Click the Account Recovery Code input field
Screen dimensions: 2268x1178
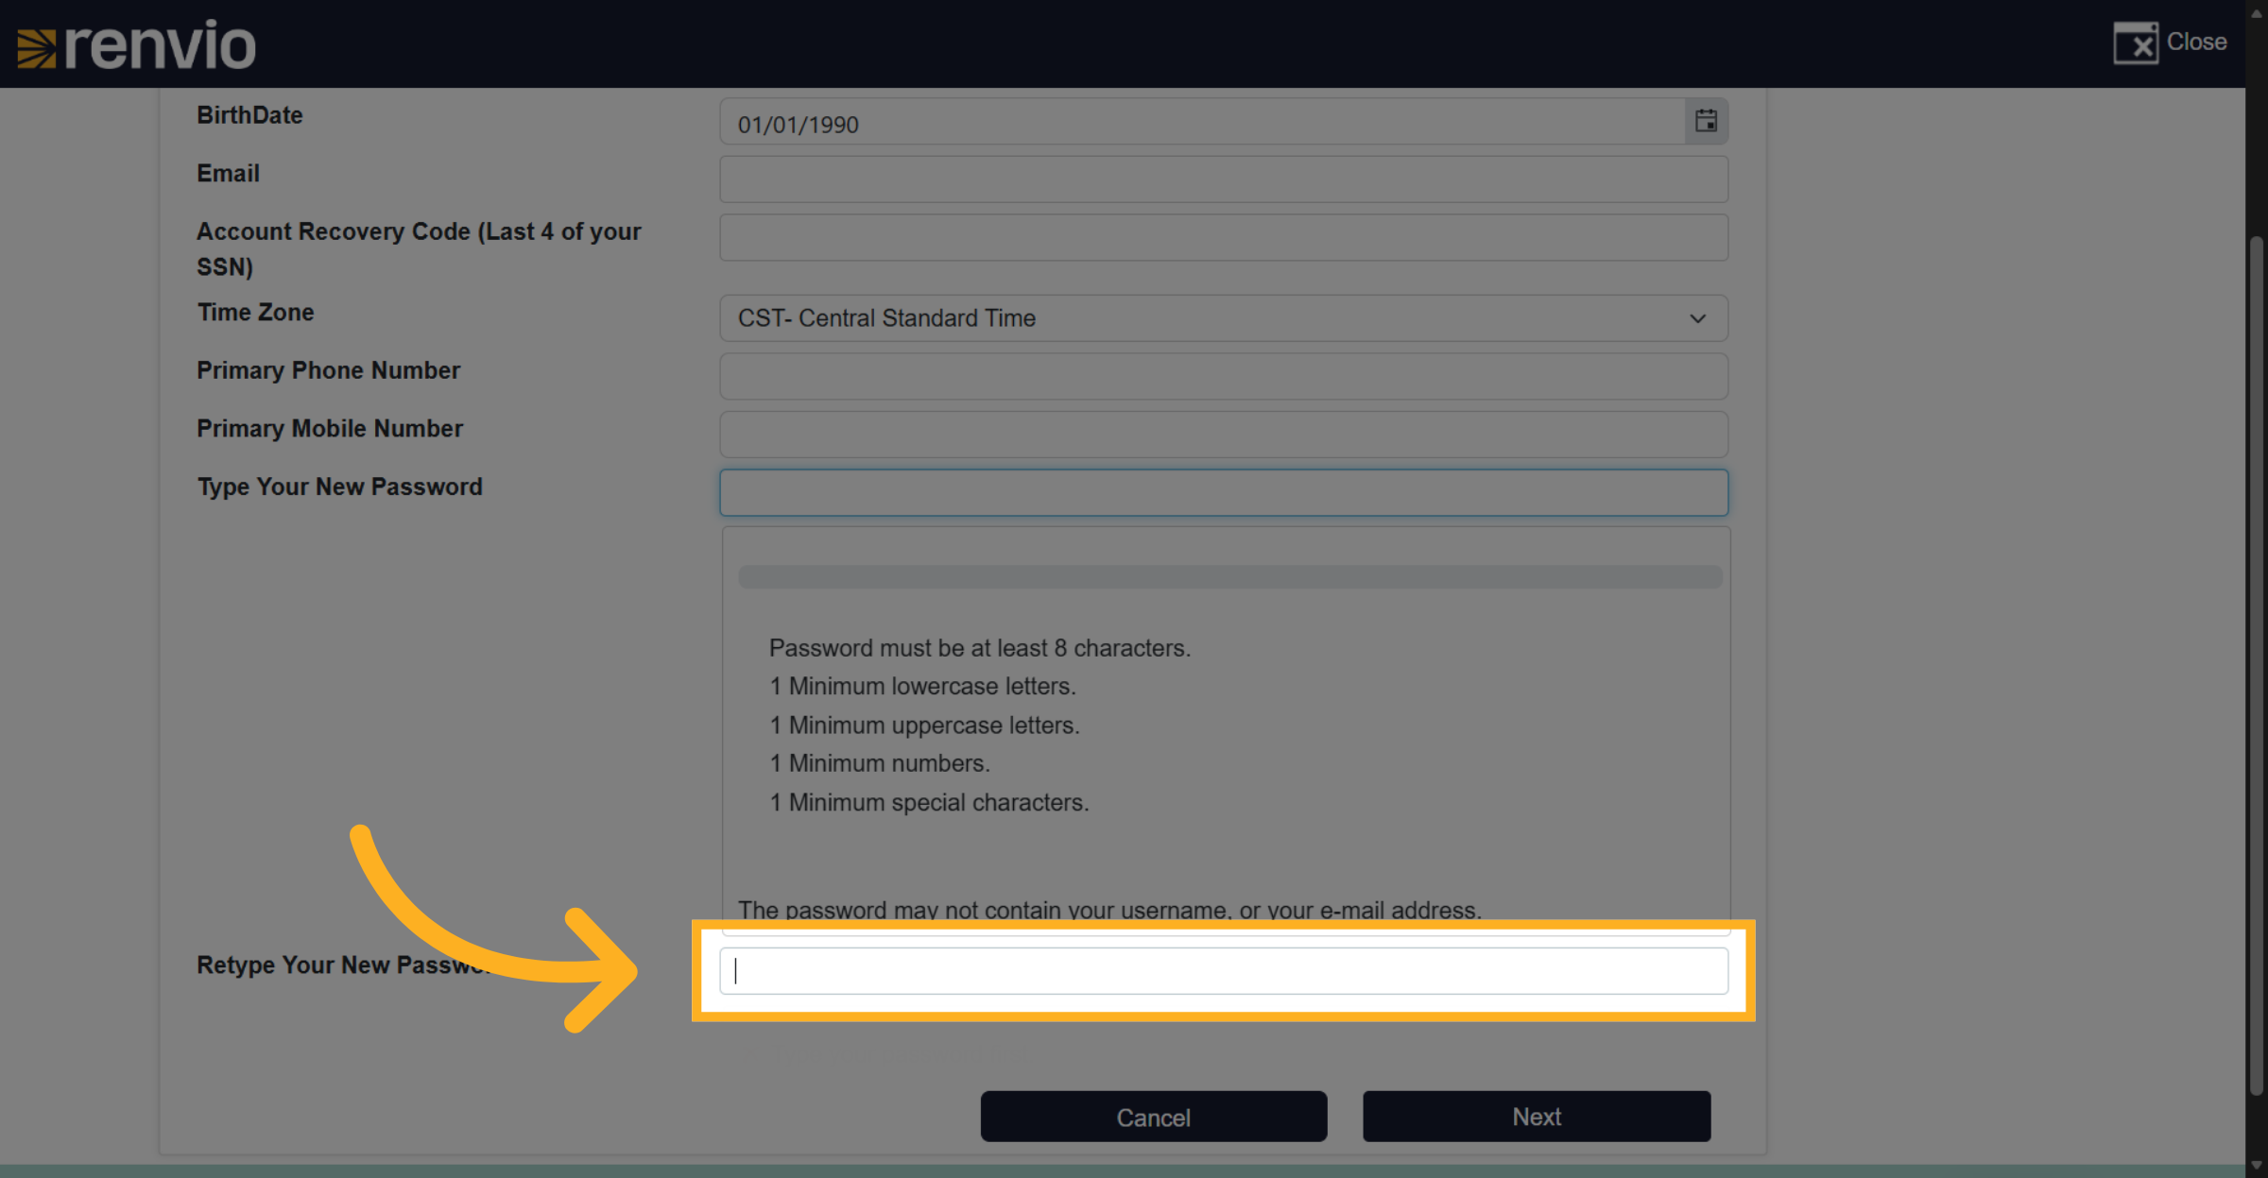click(1224, 237)
